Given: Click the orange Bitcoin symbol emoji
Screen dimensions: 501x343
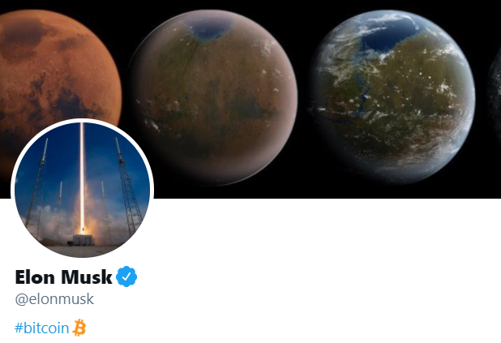Looking at the screenshot, I should pyautogui.click(x=79, y=328).
